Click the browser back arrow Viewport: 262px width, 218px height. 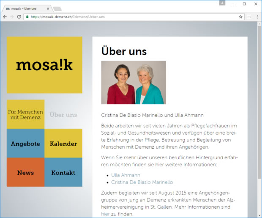coord(5,17)
